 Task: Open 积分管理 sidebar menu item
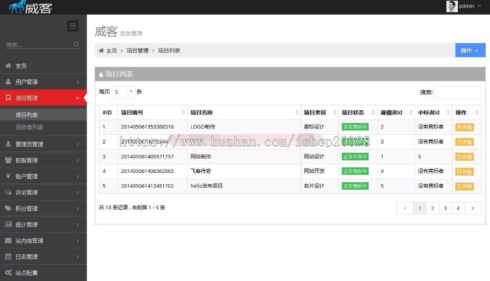pyautogui.click(x=44, y=208)
